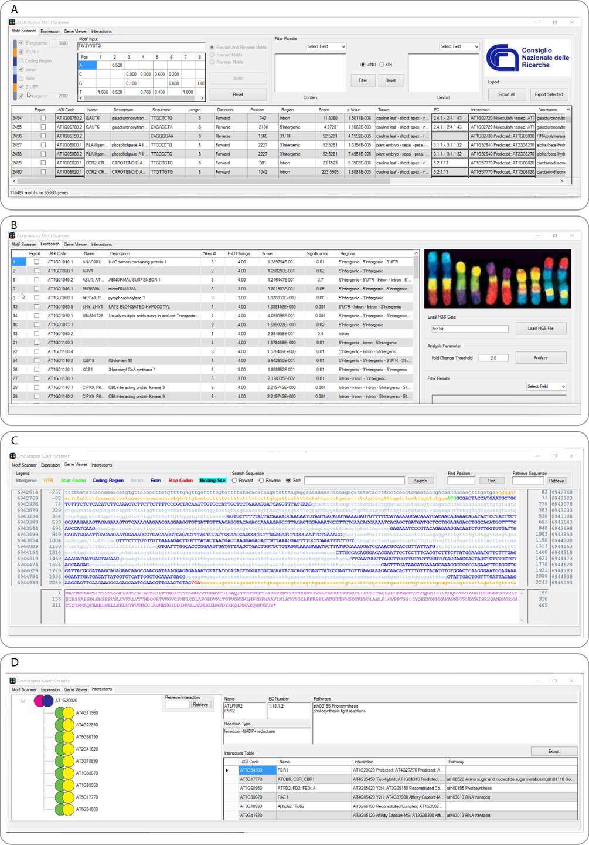589x845 pixels.
Task: Click down arrow of protein sequence scrollbar
Action: point(522,620)
